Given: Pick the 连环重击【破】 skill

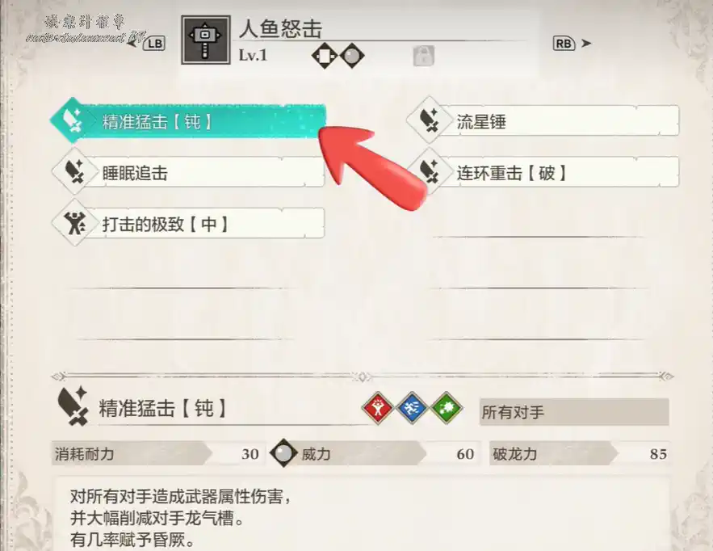Looking at the screenshot, I should tap(543, 172).
